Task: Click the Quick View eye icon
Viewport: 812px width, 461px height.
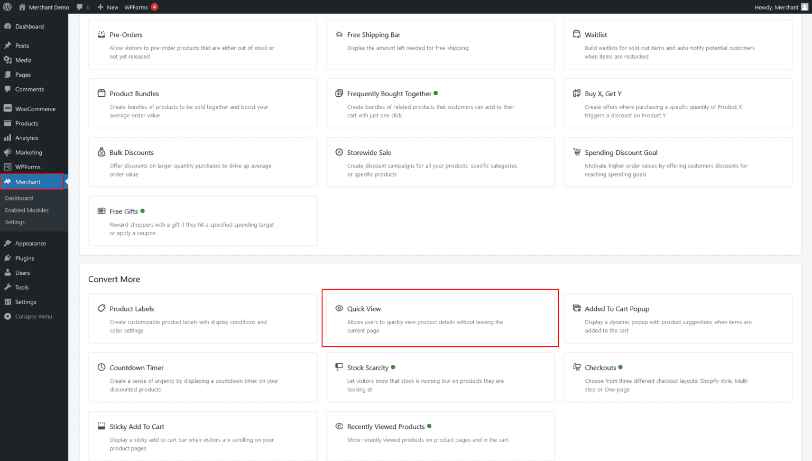Action: (339, 308)
